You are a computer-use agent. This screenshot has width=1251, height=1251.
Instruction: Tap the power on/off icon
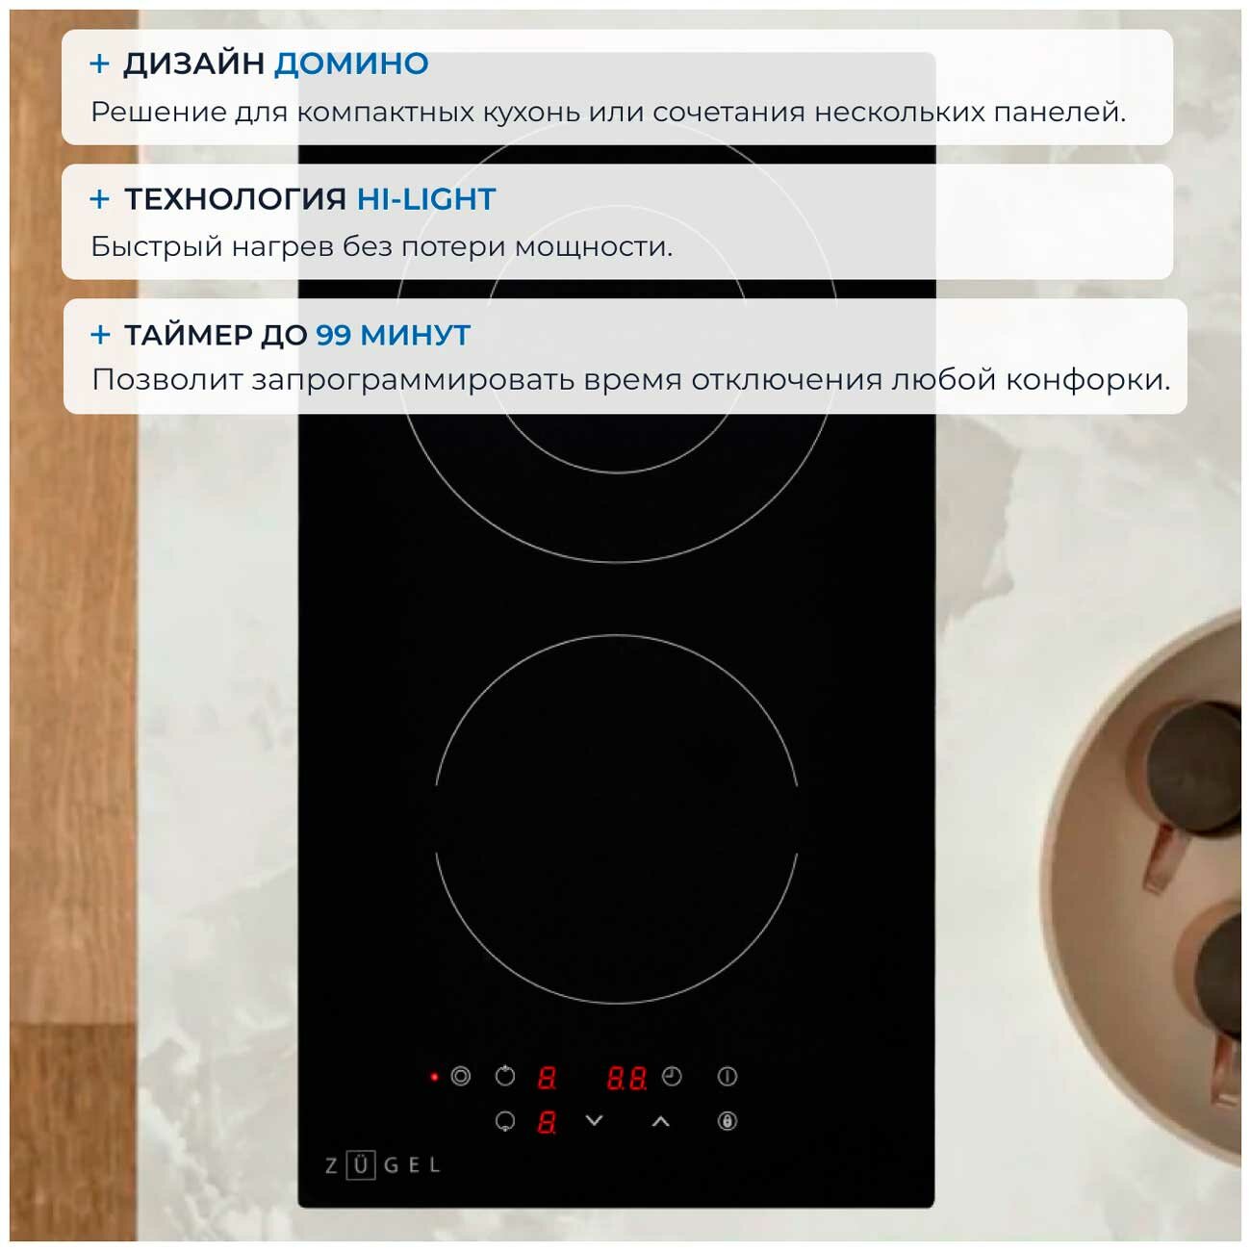[728, 1076]
